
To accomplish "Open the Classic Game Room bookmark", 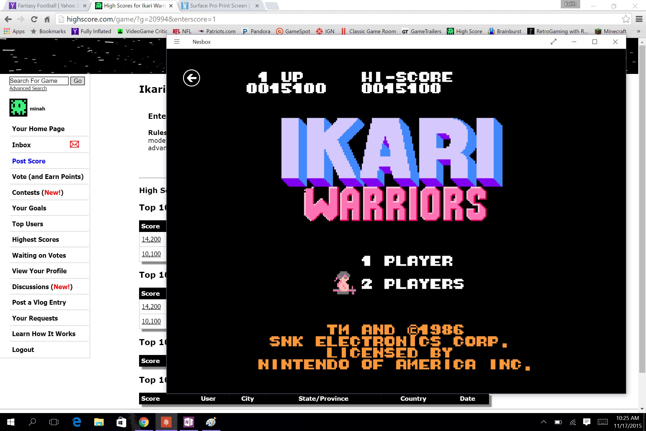I will coord(368,31).
